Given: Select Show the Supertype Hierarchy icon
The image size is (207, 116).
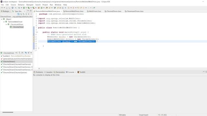Looking at the screenshot, I should (21, 14).
